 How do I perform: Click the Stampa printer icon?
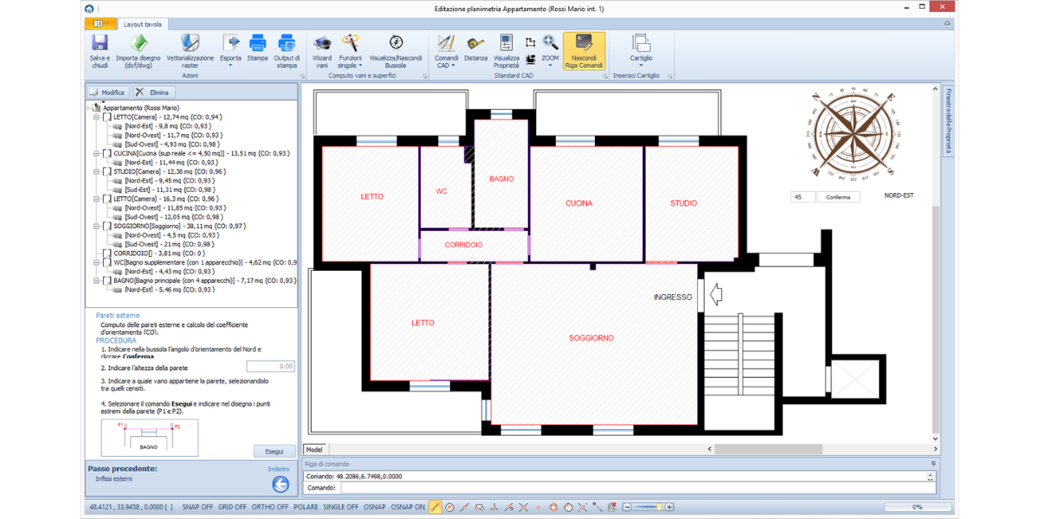tap(257, 43)
